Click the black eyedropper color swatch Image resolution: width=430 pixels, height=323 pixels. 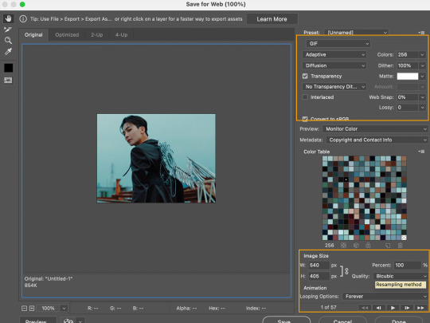(x=8, y=68)
